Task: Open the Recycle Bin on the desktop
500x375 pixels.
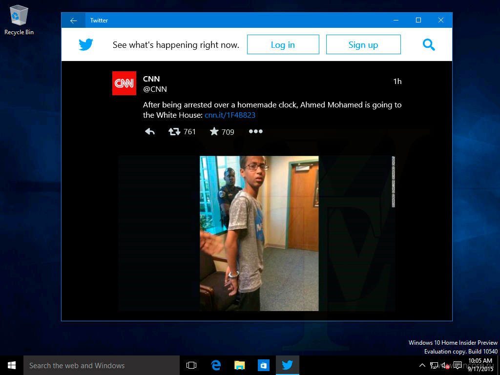Action: click(19, 20)
